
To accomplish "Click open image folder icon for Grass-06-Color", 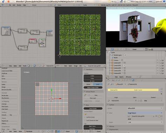I will (159, 116).
